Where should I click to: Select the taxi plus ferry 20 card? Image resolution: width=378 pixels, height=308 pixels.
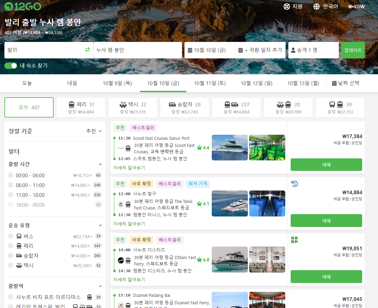(x=288, y=107)
